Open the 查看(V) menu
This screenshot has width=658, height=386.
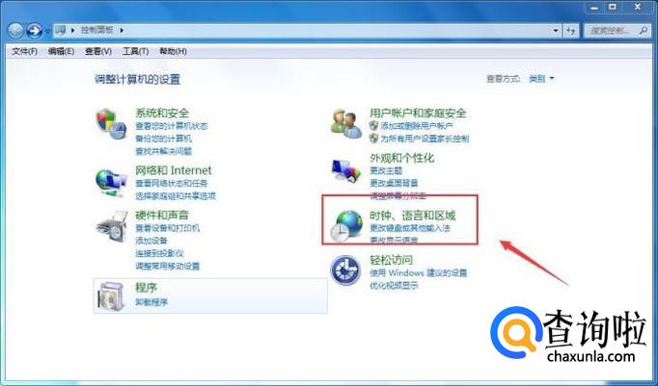click(98, 51)
